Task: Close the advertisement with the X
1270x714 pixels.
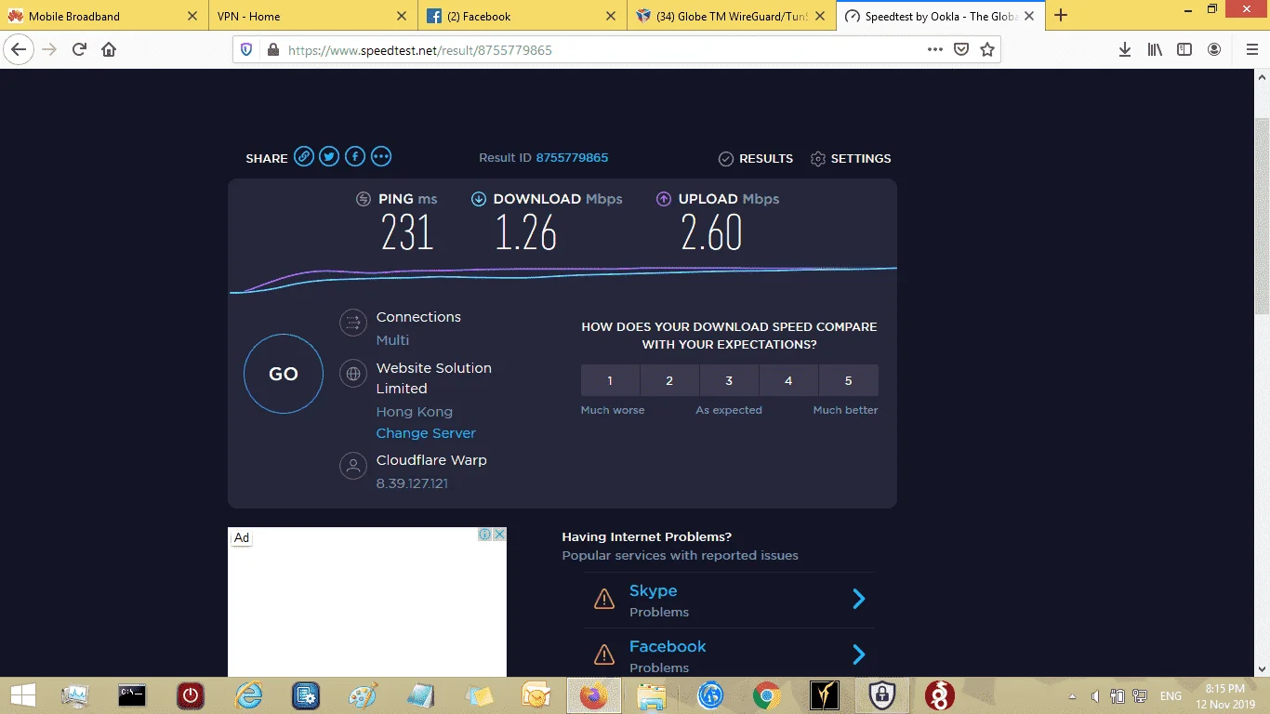Action: point(499,535)
